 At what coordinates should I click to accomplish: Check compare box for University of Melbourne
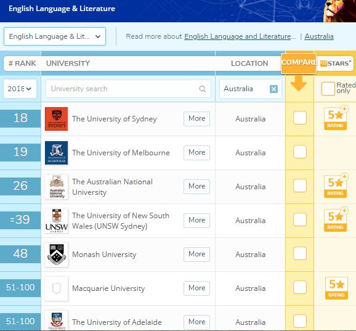coord(300,152)
